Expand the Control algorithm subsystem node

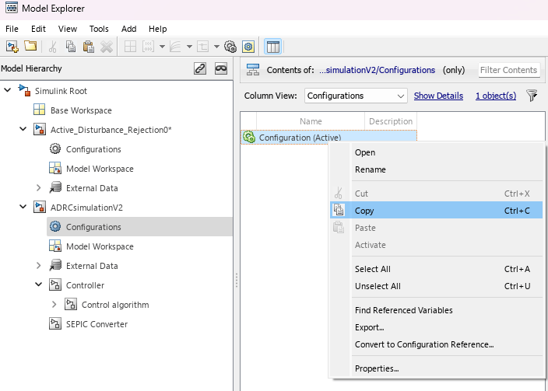click(54, 305)
